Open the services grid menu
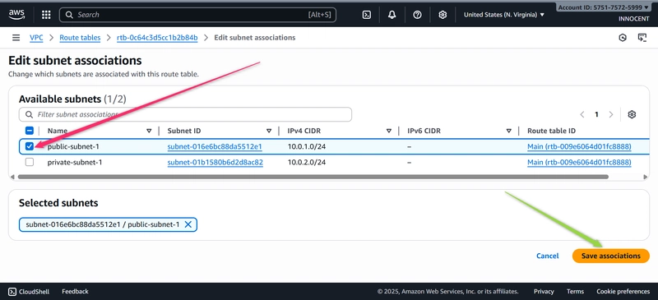Viewport: 658px width, 300px height. click(x=46, y=15)
